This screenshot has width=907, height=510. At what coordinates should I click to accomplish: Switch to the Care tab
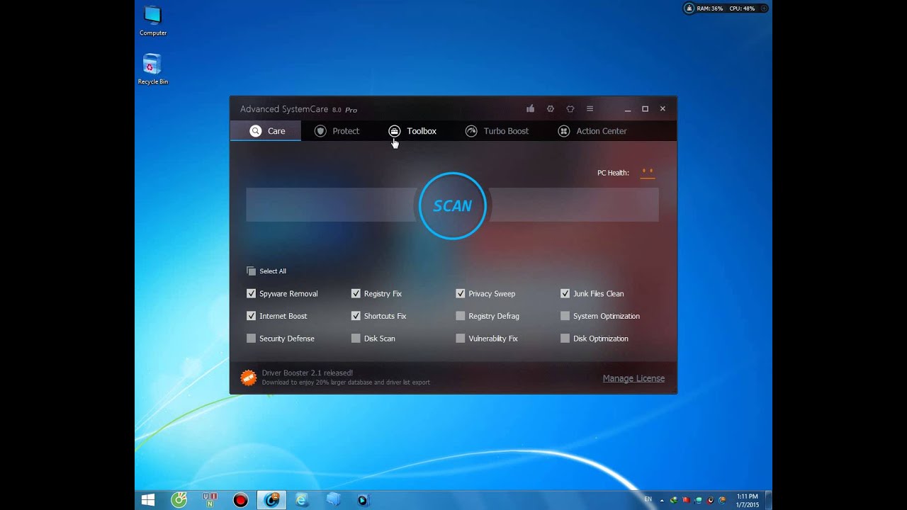(266, 131)
